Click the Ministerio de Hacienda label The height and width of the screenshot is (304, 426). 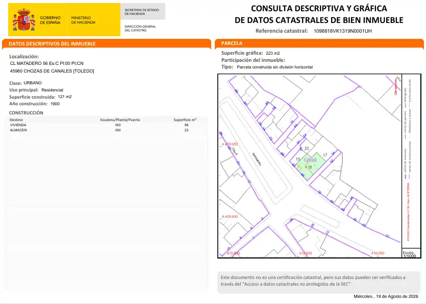pos(83,20)
